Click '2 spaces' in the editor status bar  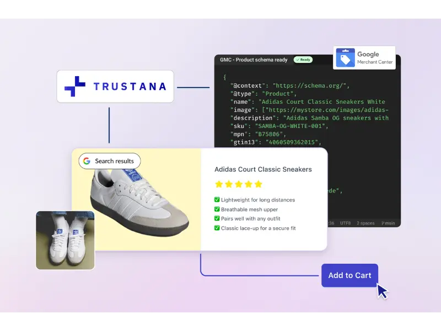365,223
